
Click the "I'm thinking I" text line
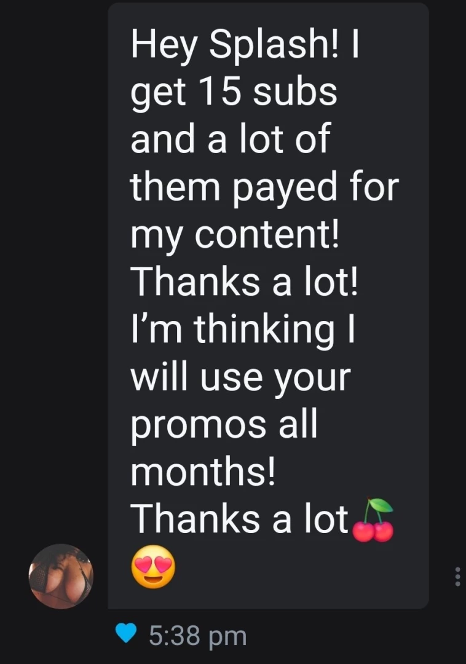coord(244,329)
